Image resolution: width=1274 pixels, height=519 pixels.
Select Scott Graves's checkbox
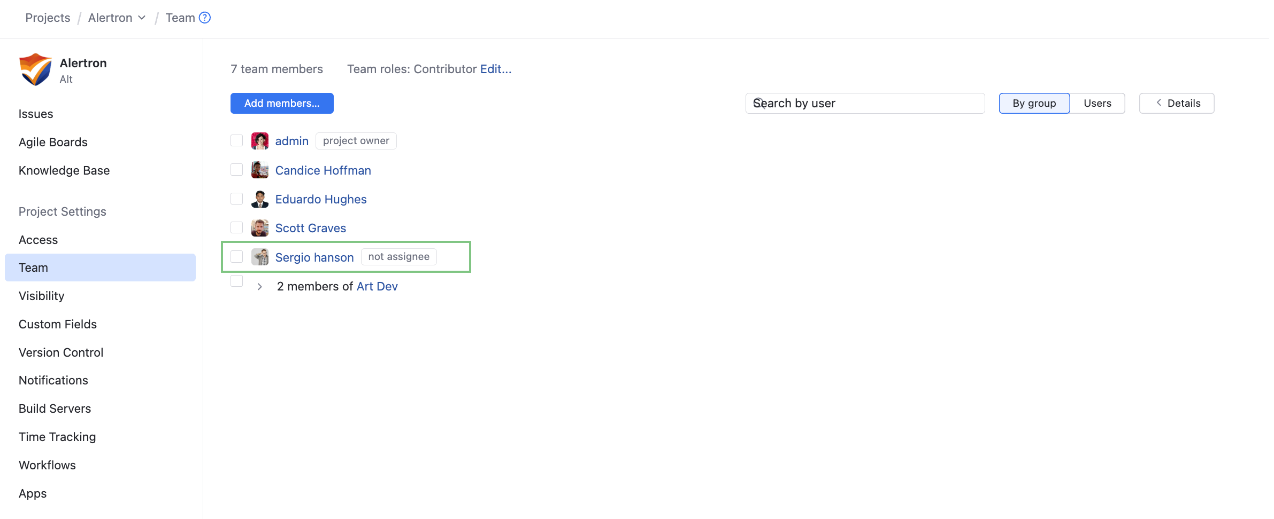236,227
